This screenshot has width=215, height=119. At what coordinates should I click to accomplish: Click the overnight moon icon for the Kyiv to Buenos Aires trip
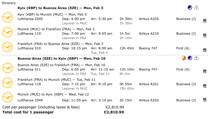point(190,7)
